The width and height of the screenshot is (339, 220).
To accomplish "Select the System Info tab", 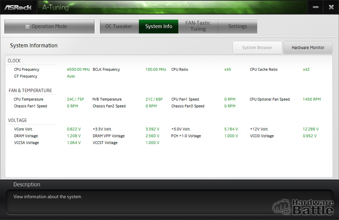I will pyautogui.click(x=158, y=26).
